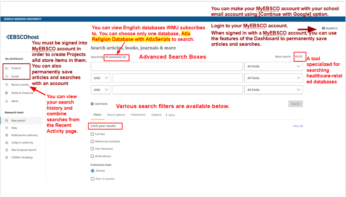Open the PICOT search tool
The image size is (346, 197).
coord(299,57)
